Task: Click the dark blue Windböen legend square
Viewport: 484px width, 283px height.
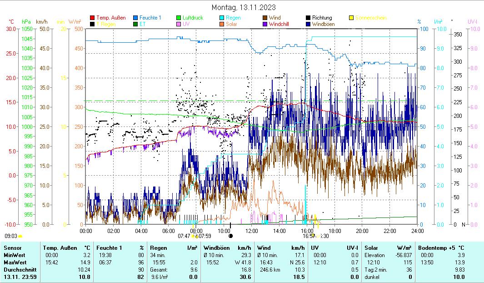Action: pos(308,24)
